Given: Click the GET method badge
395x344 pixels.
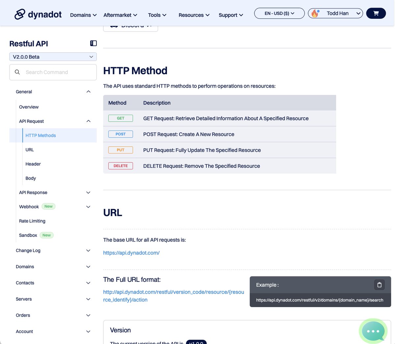Looking at the screenshot, I should (x=120, y=118).
